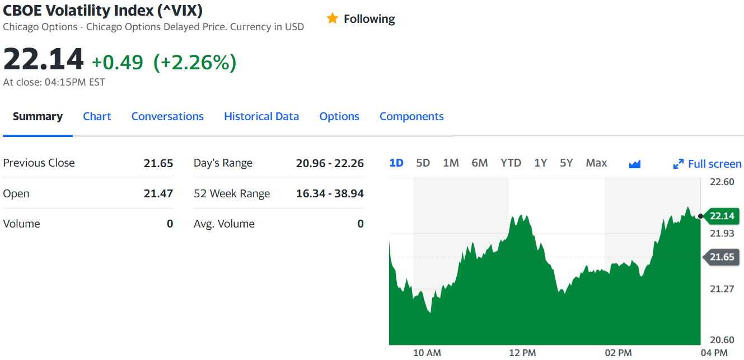
Task: Click the 12 PM time axis label
Action: pos(522,353)
